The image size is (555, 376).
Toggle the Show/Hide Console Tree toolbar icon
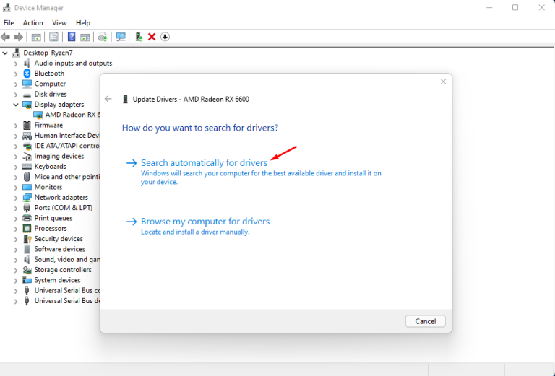[x=36, y=37]
